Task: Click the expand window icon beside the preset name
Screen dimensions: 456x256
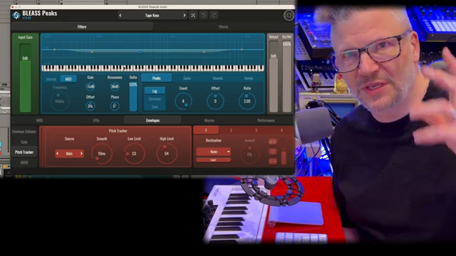Action: tap(193, 16)
